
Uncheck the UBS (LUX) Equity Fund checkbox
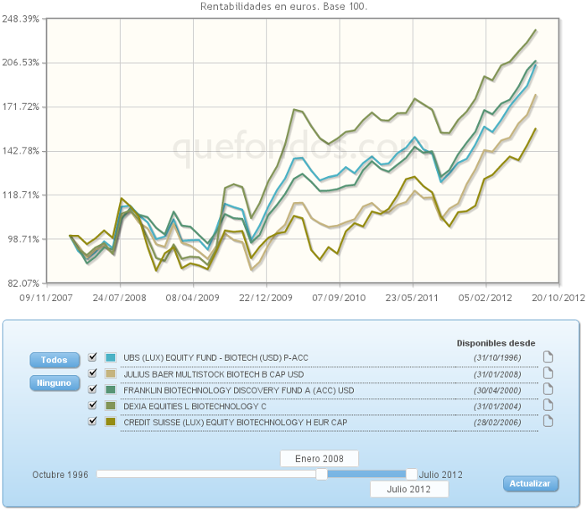tap(92, 356)
